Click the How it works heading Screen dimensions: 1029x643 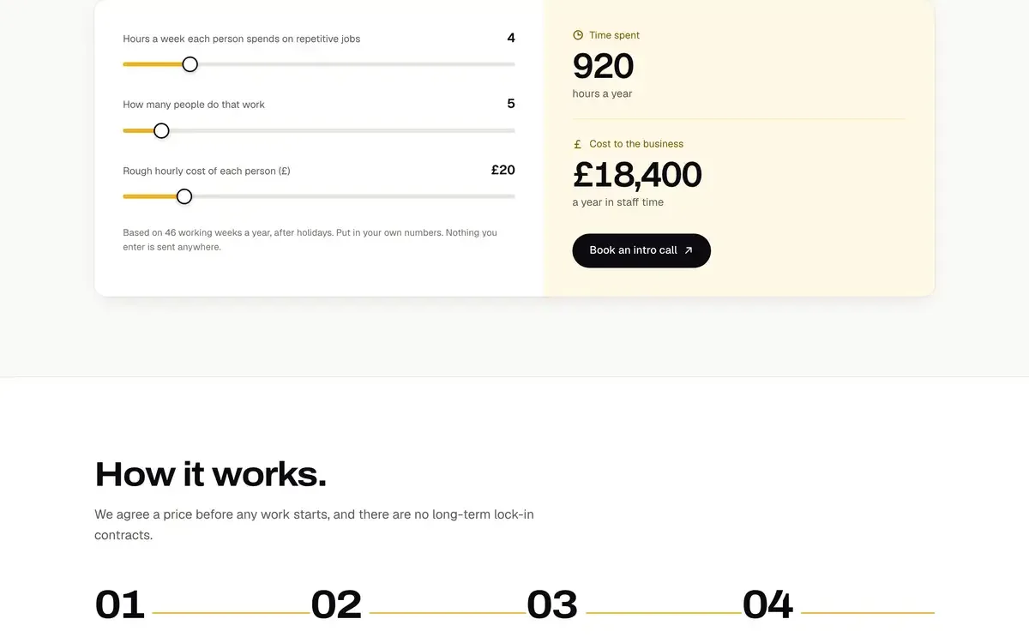(x=211, y=474)
